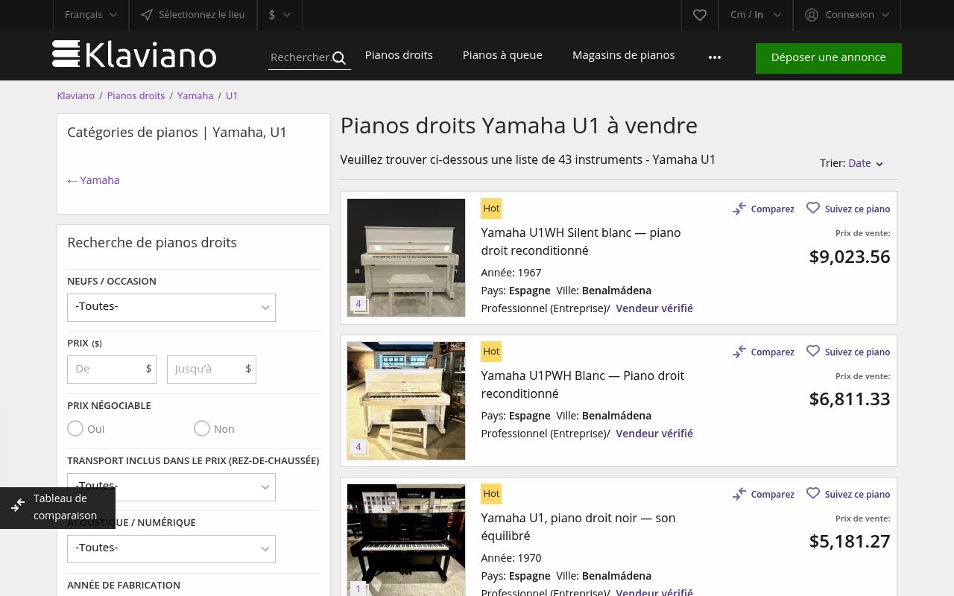The image size is (954, 596).
Task: Select Oui for prix négociable
Action: point(75,428)
